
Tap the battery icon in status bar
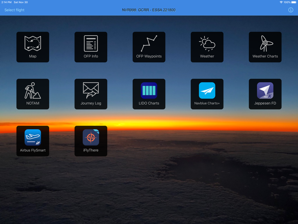[x=294, y=2]
